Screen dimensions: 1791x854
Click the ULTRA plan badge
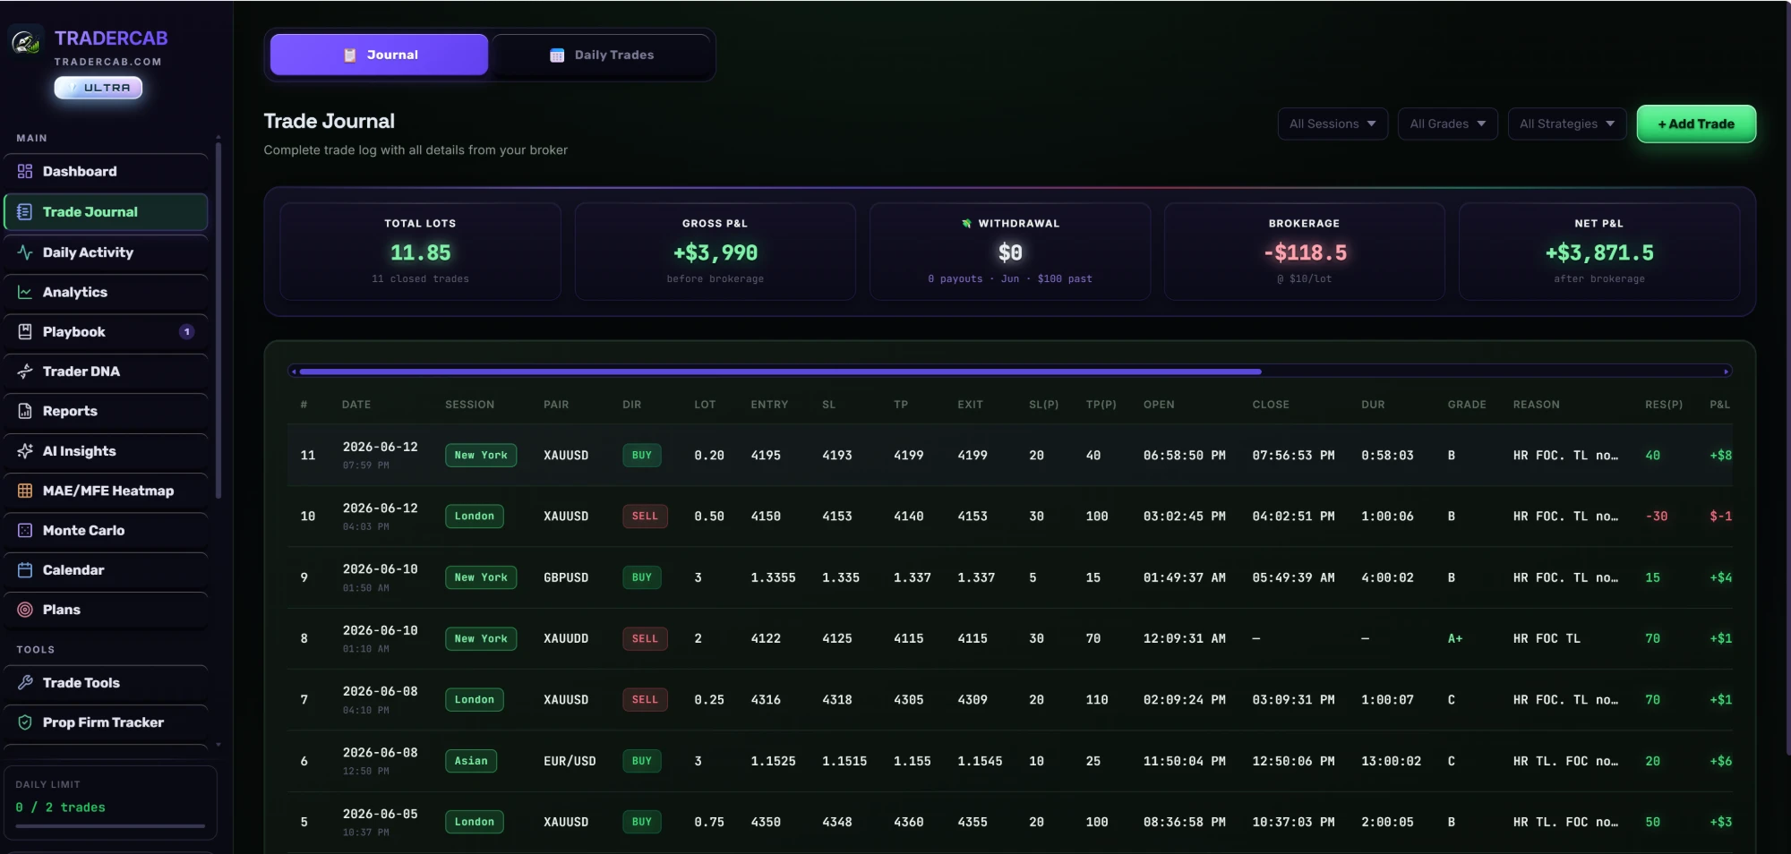pyautogui.click(x=99, y=88)
